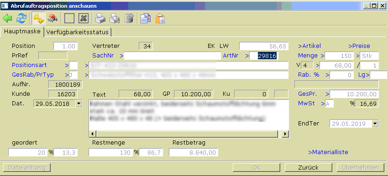Click the printer icon
This screenshot has height=176, width=388.
click(100, 19)
